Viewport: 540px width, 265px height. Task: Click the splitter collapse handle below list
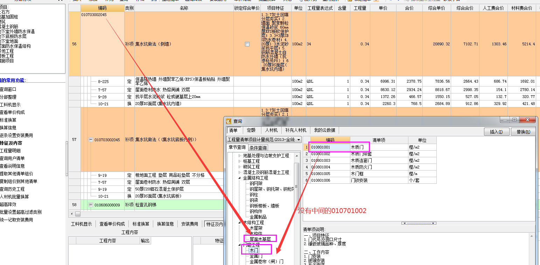(419, 223)
